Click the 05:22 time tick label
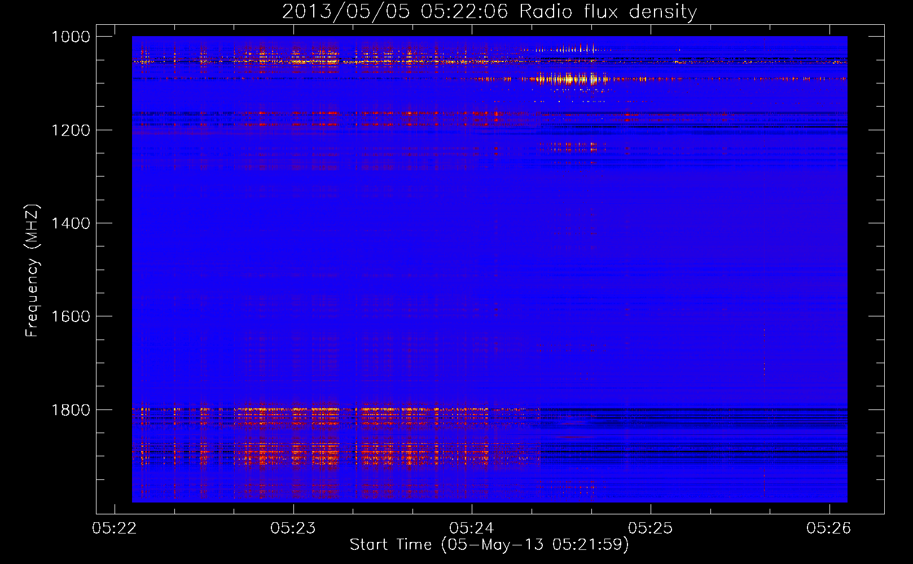913x564 pixels. click(115, 528)
